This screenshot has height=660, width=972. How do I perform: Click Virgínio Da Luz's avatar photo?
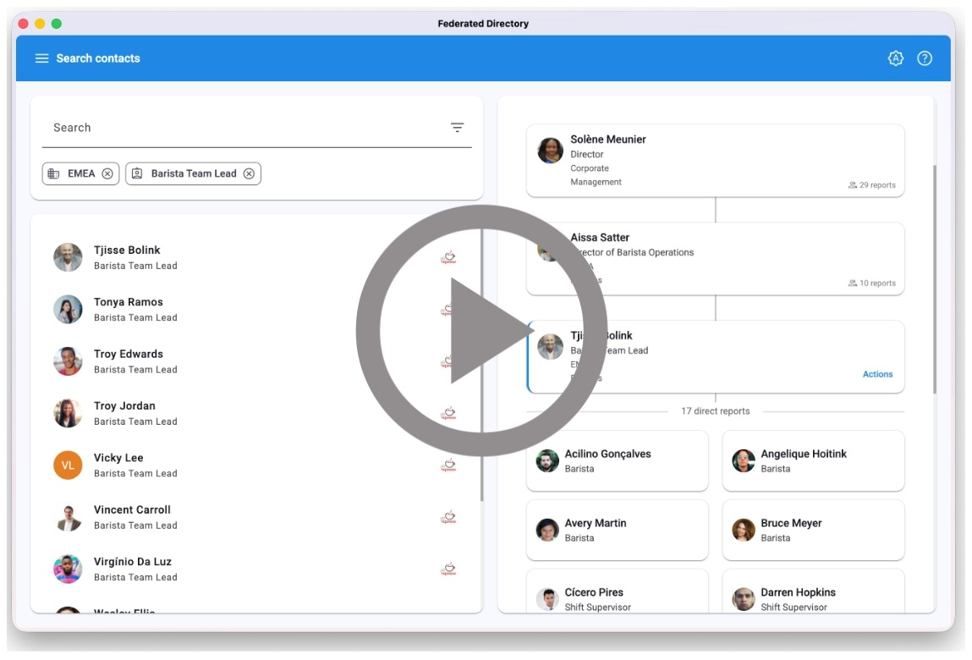pyautogui.click(x=68, y=569)
